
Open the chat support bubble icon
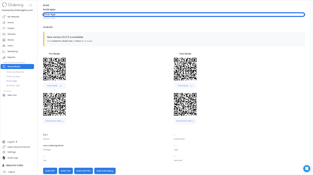(307, 168)
